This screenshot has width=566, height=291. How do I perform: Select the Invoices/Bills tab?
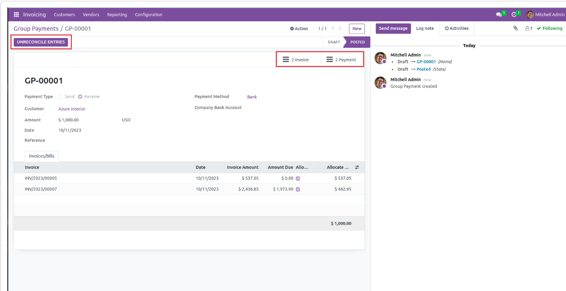point(42,156)
